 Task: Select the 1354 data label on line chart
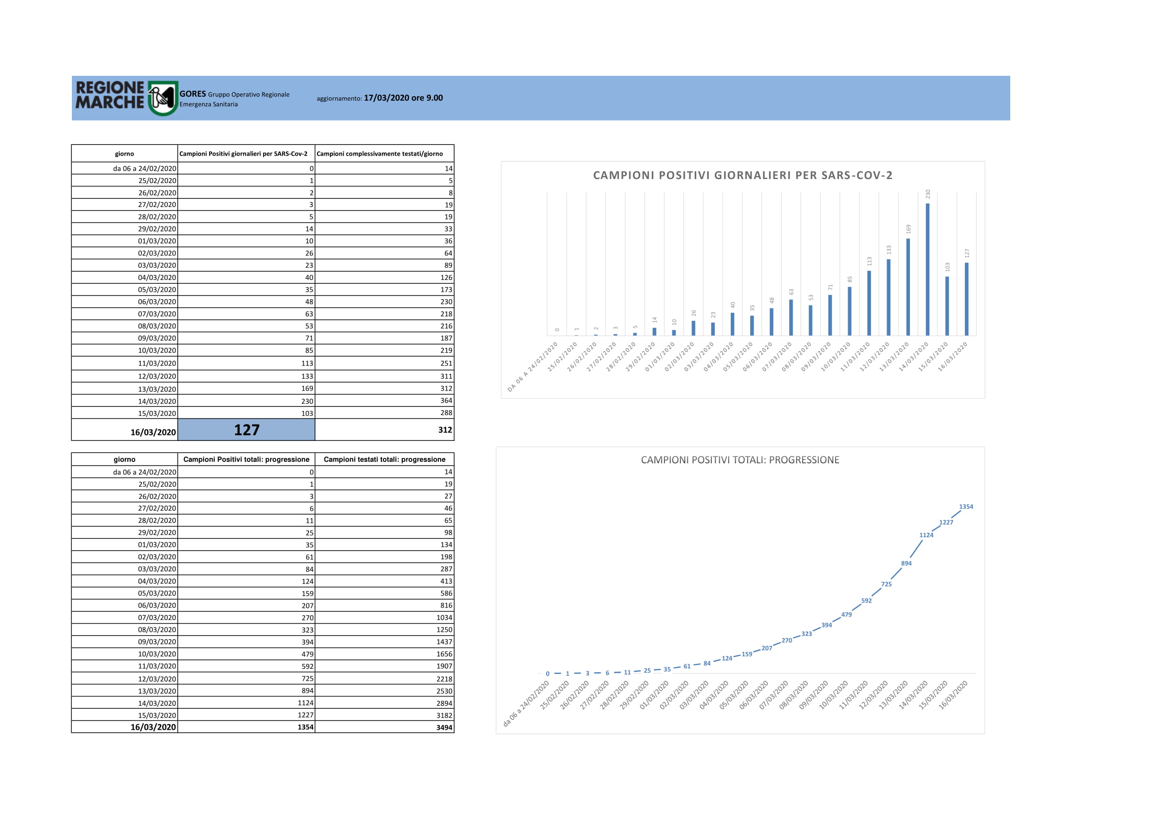tap(966, 506)
